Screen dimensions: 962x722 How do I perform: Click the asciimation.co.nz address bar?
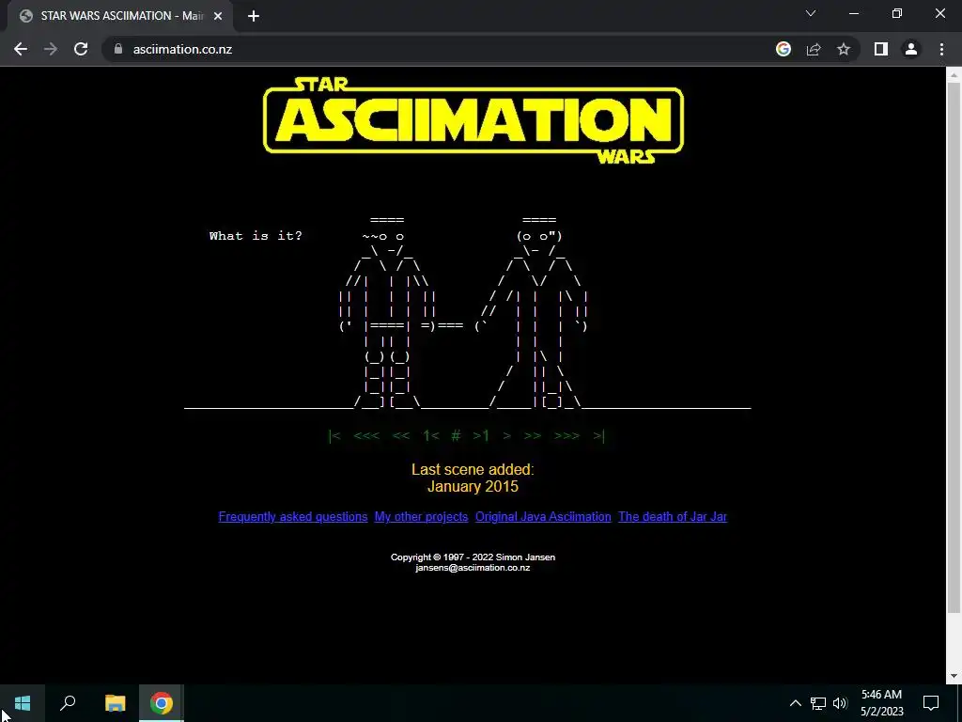(x=429, y=49)
